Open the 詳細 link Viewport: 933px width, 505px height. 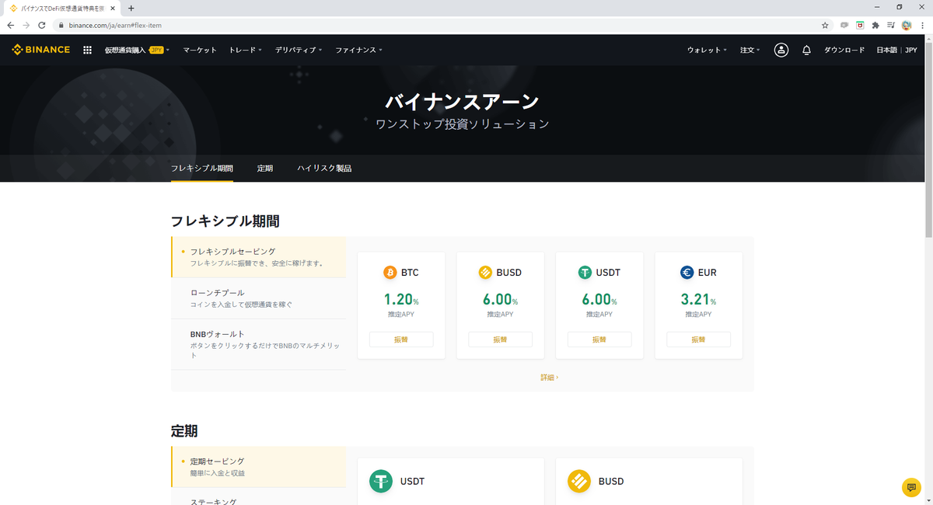[x=550, y=378]
